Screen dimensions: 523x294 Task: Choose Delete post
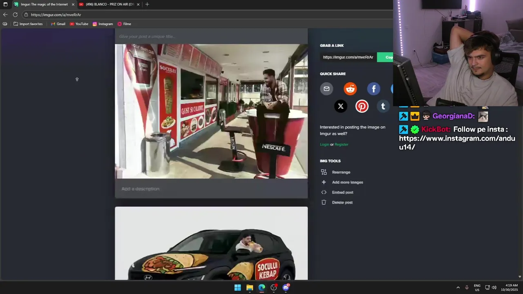[x=342, y=203]
